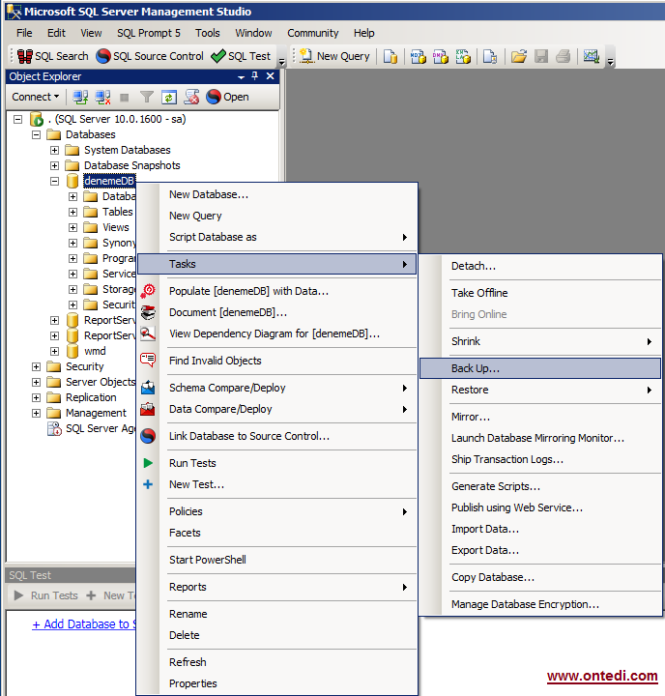Open the SQL Search tool
665x696 pixels.
52,56
